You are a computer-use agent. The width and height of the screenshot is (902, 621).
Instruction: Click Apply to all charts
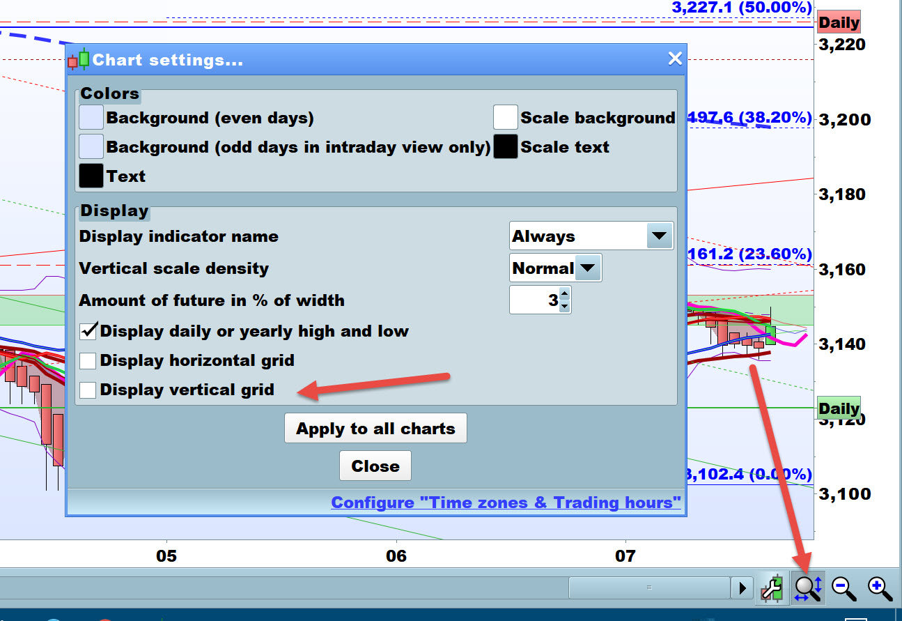375,428
